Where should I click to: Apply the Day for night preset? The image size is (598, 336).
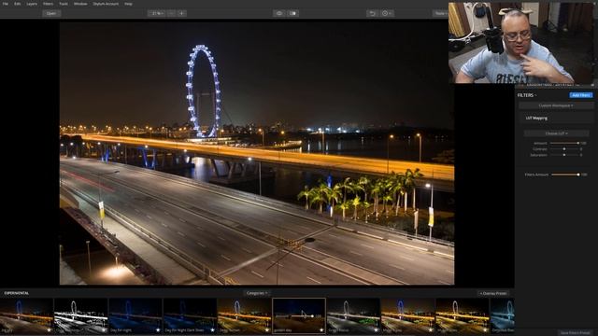[x=135, y=315]
